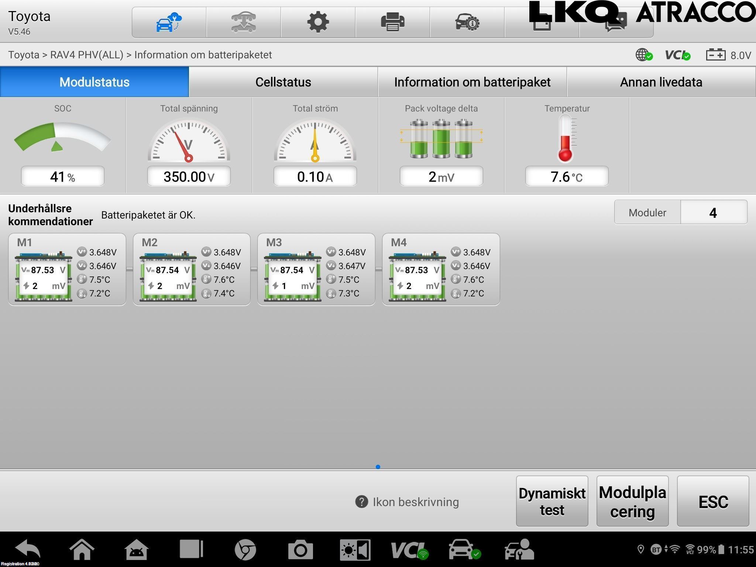Click the printer icon

pyautogui.click(x=392, y=22)
